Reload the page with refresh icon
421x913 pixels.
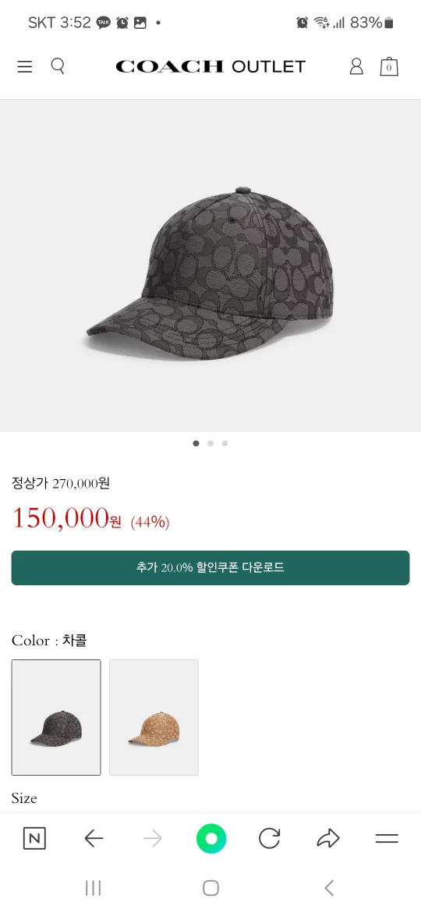click(x=269, y=838)
